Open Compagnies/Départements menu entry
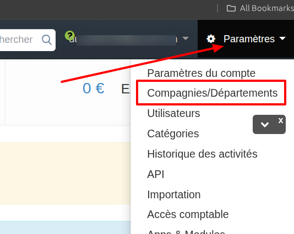294x234 pixels. point(213,93)
